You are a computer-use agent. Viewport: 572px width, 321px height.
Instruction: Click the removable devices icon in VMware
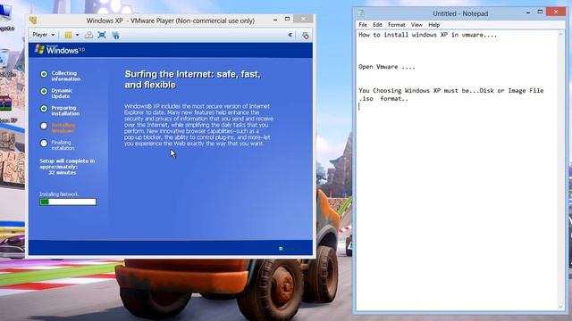pyautogui.click(x=306, y=36)
